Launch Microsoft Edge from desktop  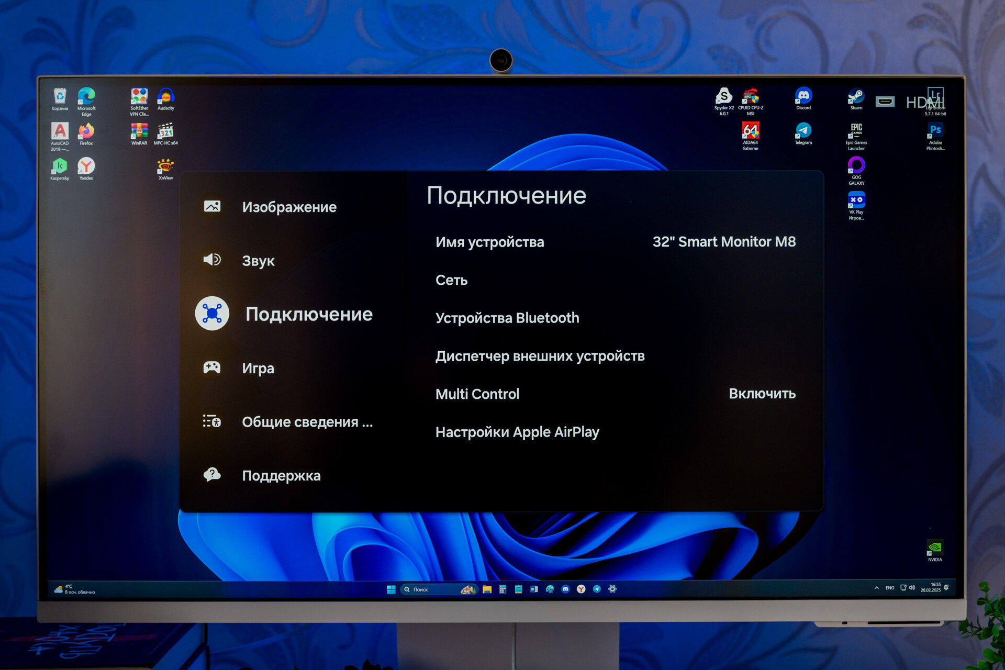pos(86,102)
